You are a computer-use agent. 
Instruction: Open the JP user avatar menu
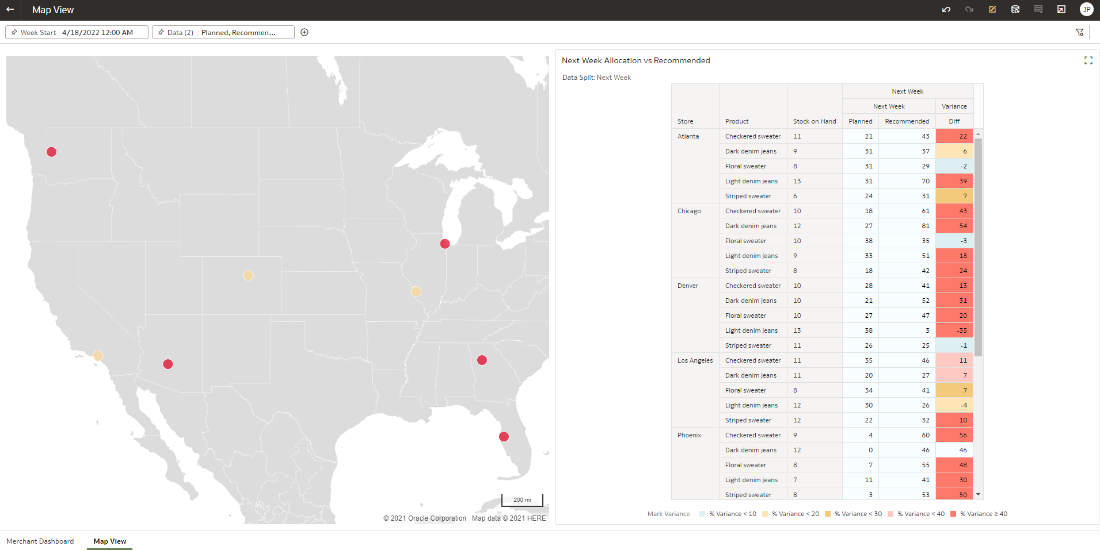click(1087, 10)
